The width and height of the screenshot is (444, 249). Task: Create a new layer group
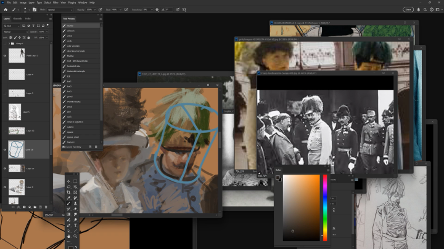(35, 207)
